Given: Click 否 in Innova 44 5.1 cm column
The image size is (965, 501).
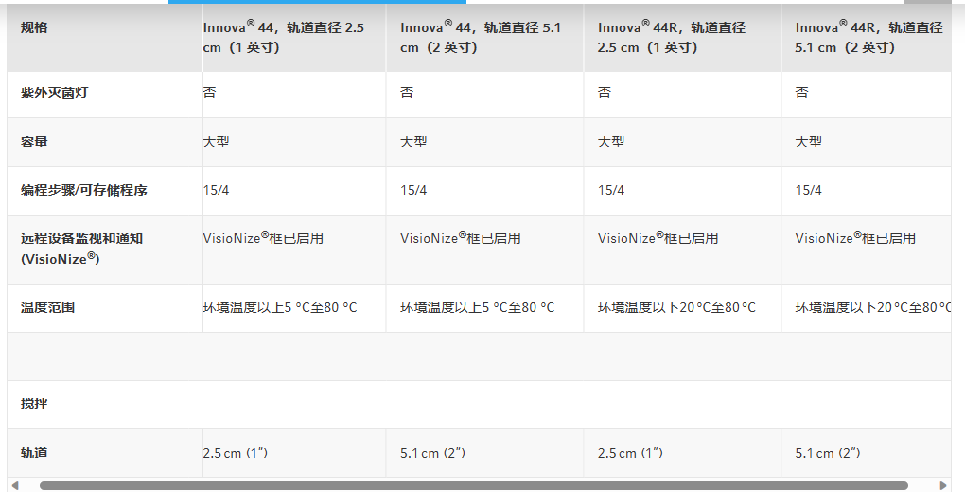Looking at the screenshot, I should (407, 93).
